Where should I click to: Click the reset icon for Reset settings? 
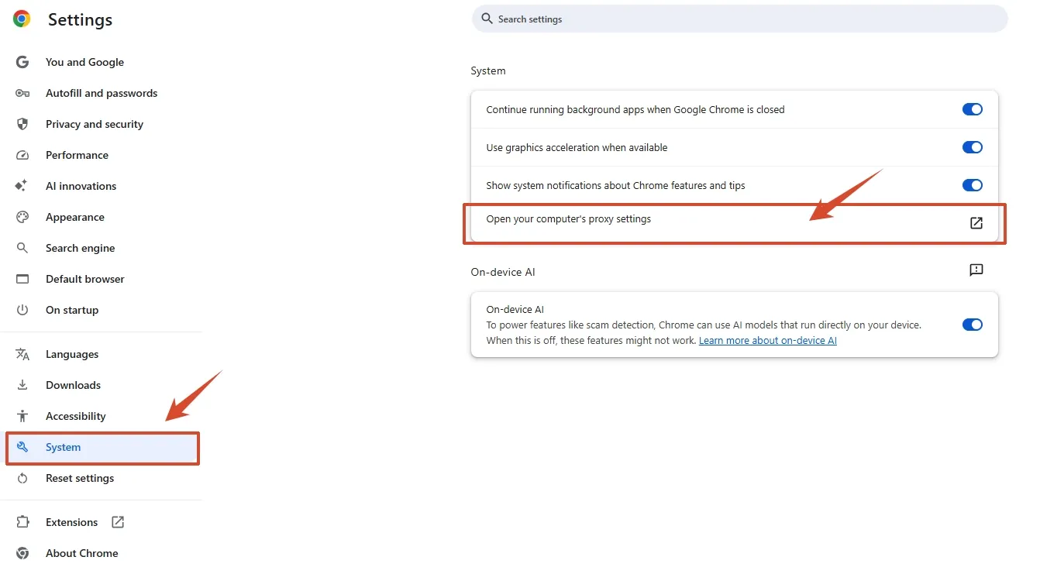(x=22, y=478)
